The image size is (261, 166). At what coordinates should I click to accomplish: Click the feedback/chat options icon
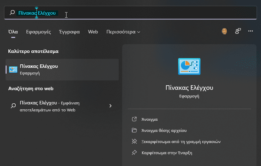coord(238,31)
